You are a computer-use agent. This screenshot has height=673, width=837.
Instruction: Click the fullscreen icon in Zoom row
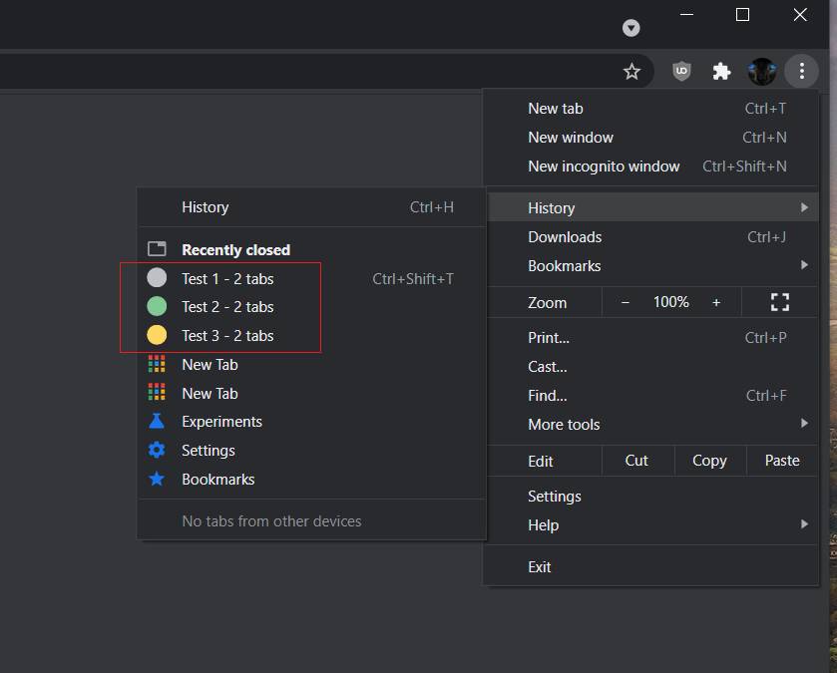780,302
